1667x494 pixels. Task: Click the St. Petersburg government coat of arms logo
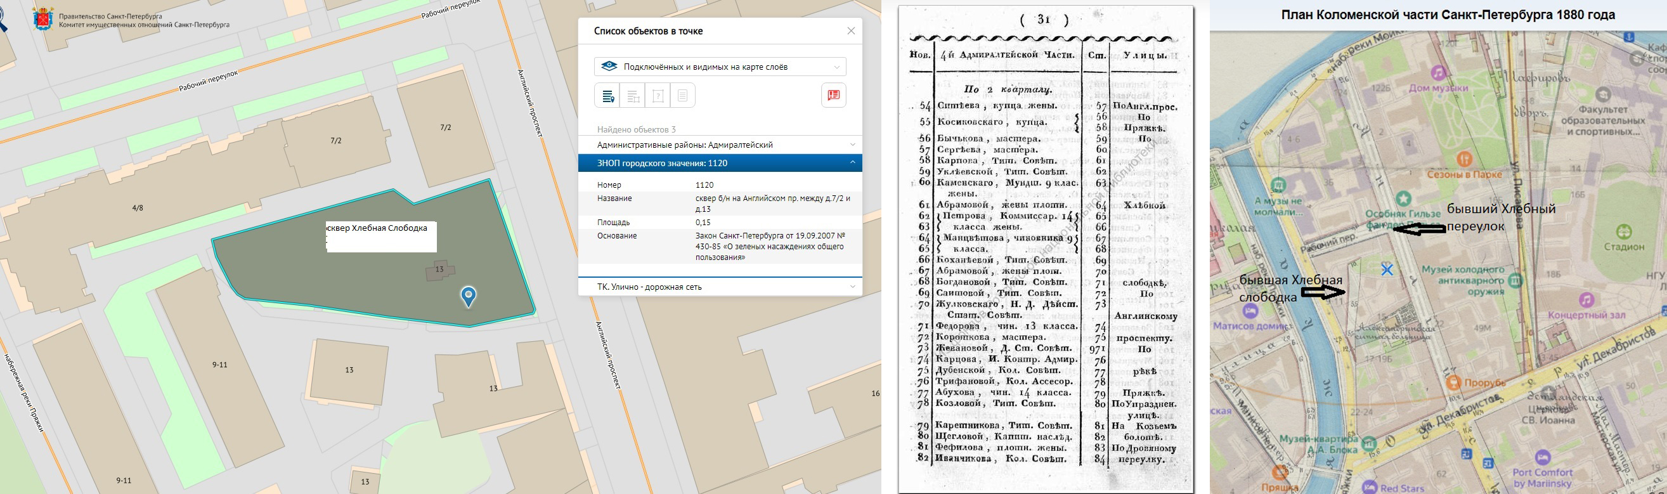click(42, 20)
